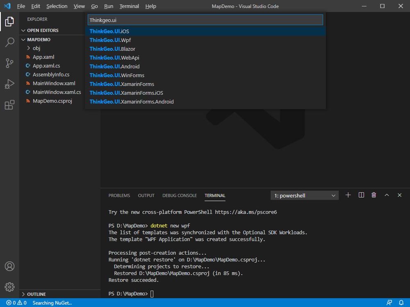Select the ThinkGeo.UI.Wpf package
410x307 pixels.
click(109, 40)
